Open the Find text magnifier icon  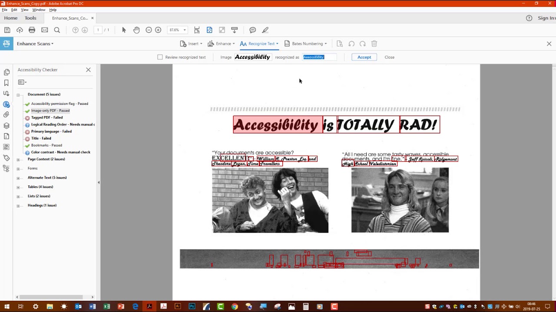coord(57,30)
